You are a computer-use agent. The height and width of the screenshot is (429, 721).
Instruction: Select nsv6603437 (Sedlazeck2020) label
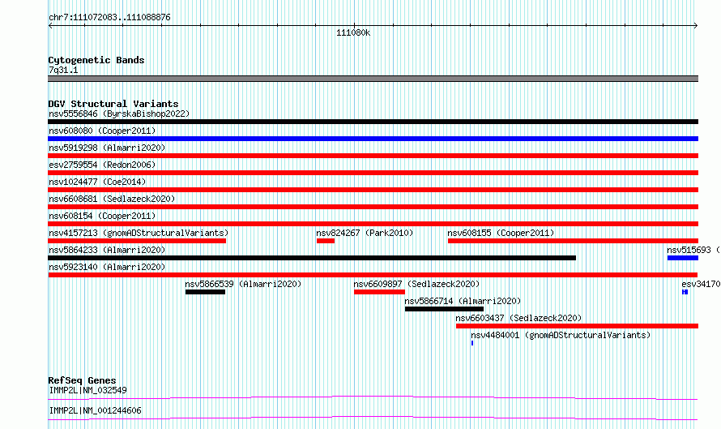(x=518, y=318)
